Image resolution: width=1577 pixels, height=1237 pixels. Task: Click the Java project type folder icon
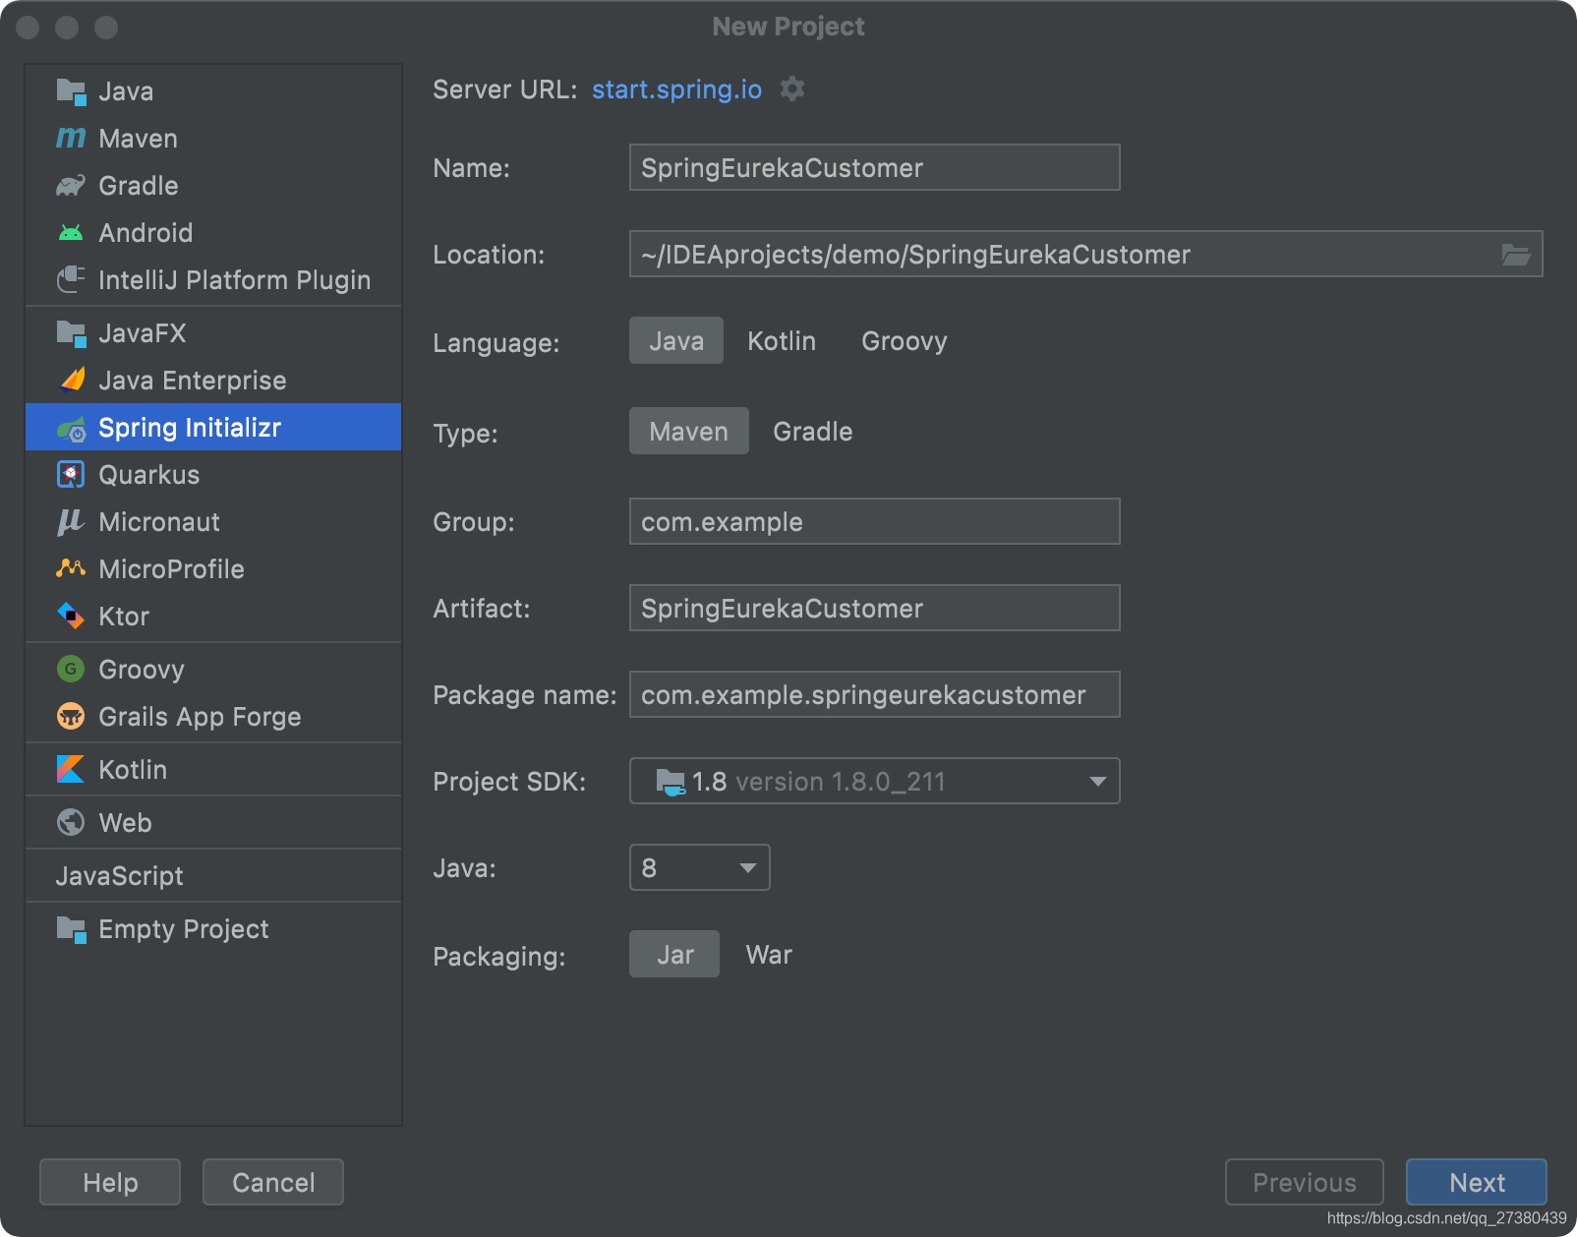point(71,91)
